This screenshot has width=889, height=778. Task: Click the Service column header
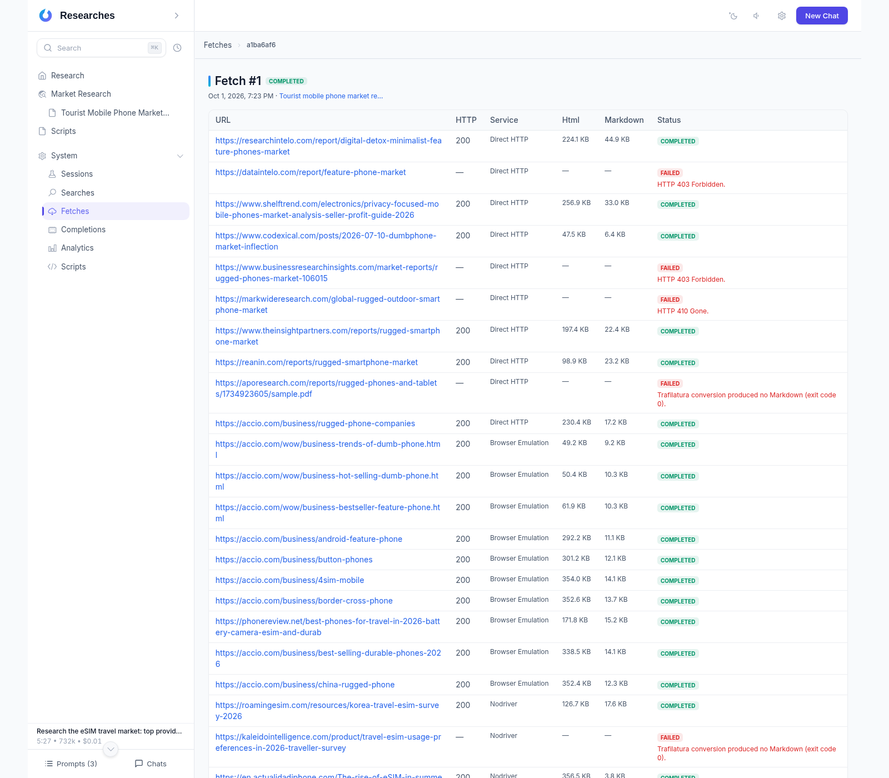(504, 120)
